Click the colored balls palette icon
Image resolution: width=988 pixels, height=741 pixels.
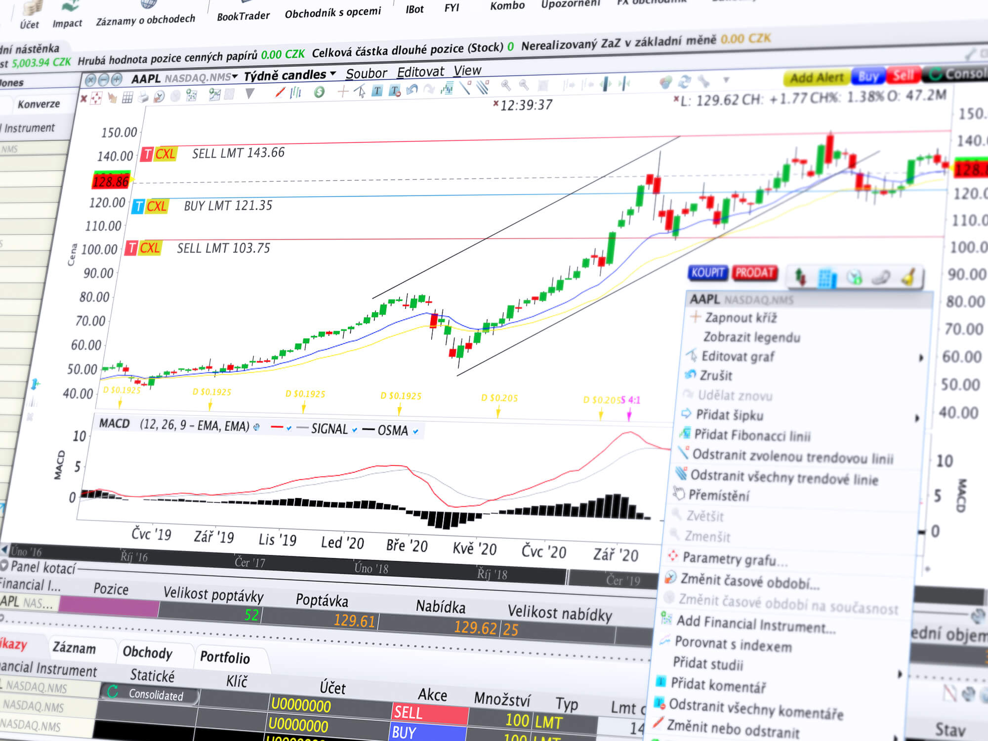[666, 82]
